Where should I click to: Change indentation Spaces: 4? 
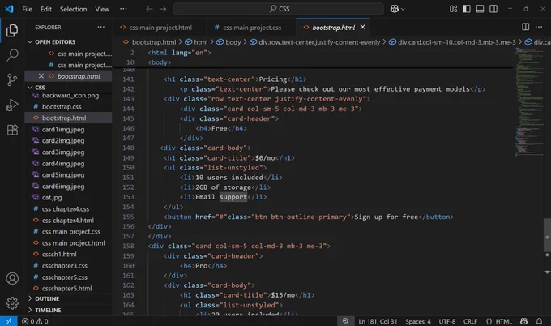(418, 321)
